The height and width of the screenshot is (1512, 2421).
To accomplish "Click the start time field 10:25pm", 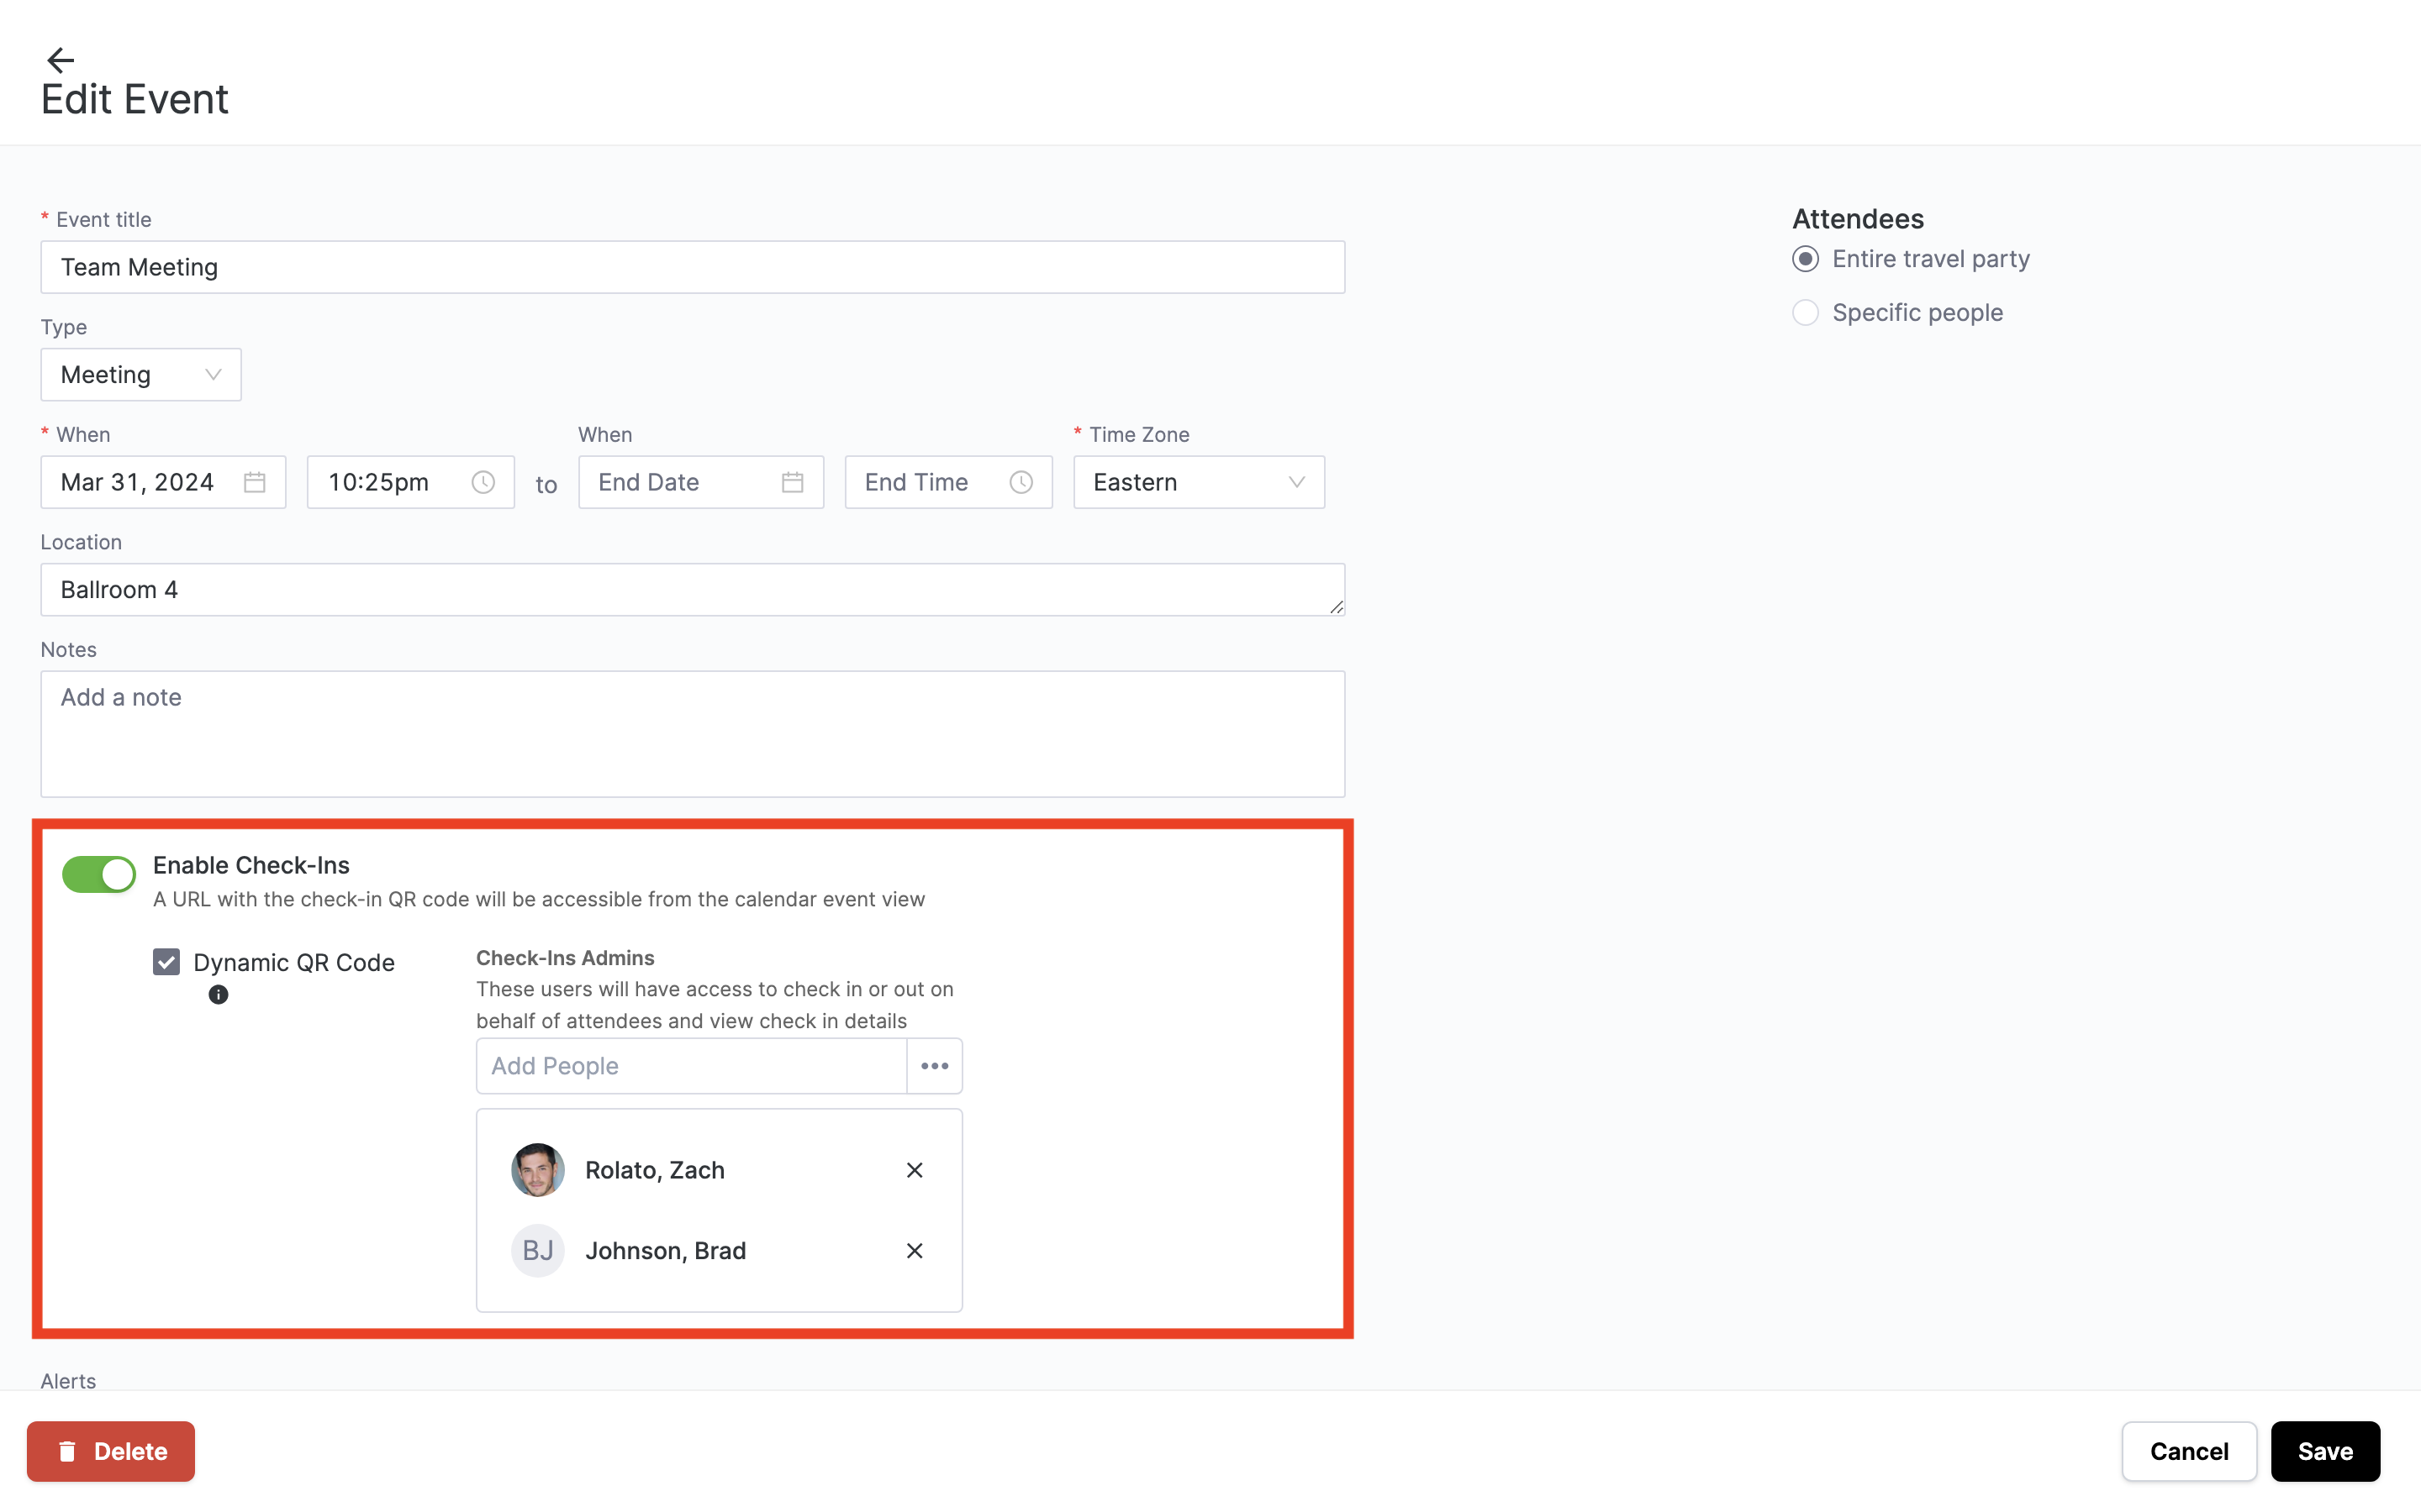I will click(x=411, y=482).
